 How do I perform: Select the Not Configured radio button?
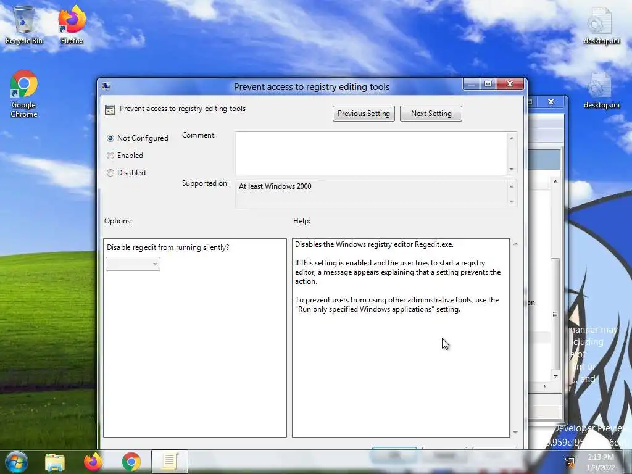point(110,138)
